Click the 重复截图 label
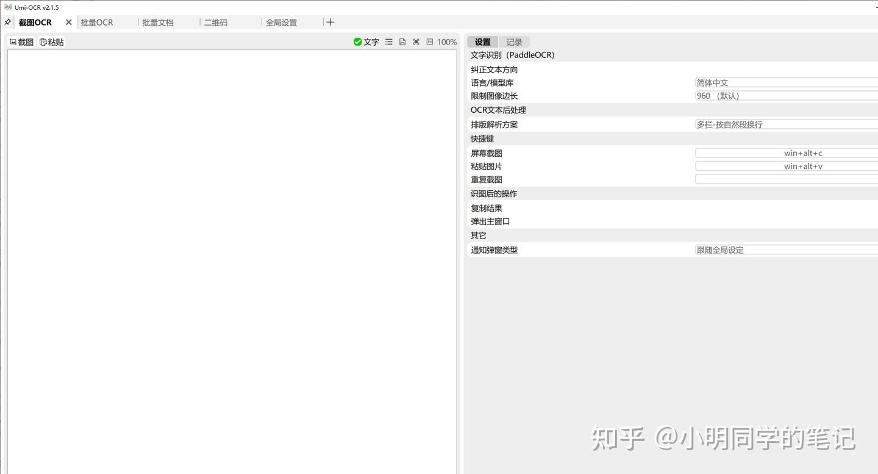This screenshot has width=878, height=474. click(487, 179)
